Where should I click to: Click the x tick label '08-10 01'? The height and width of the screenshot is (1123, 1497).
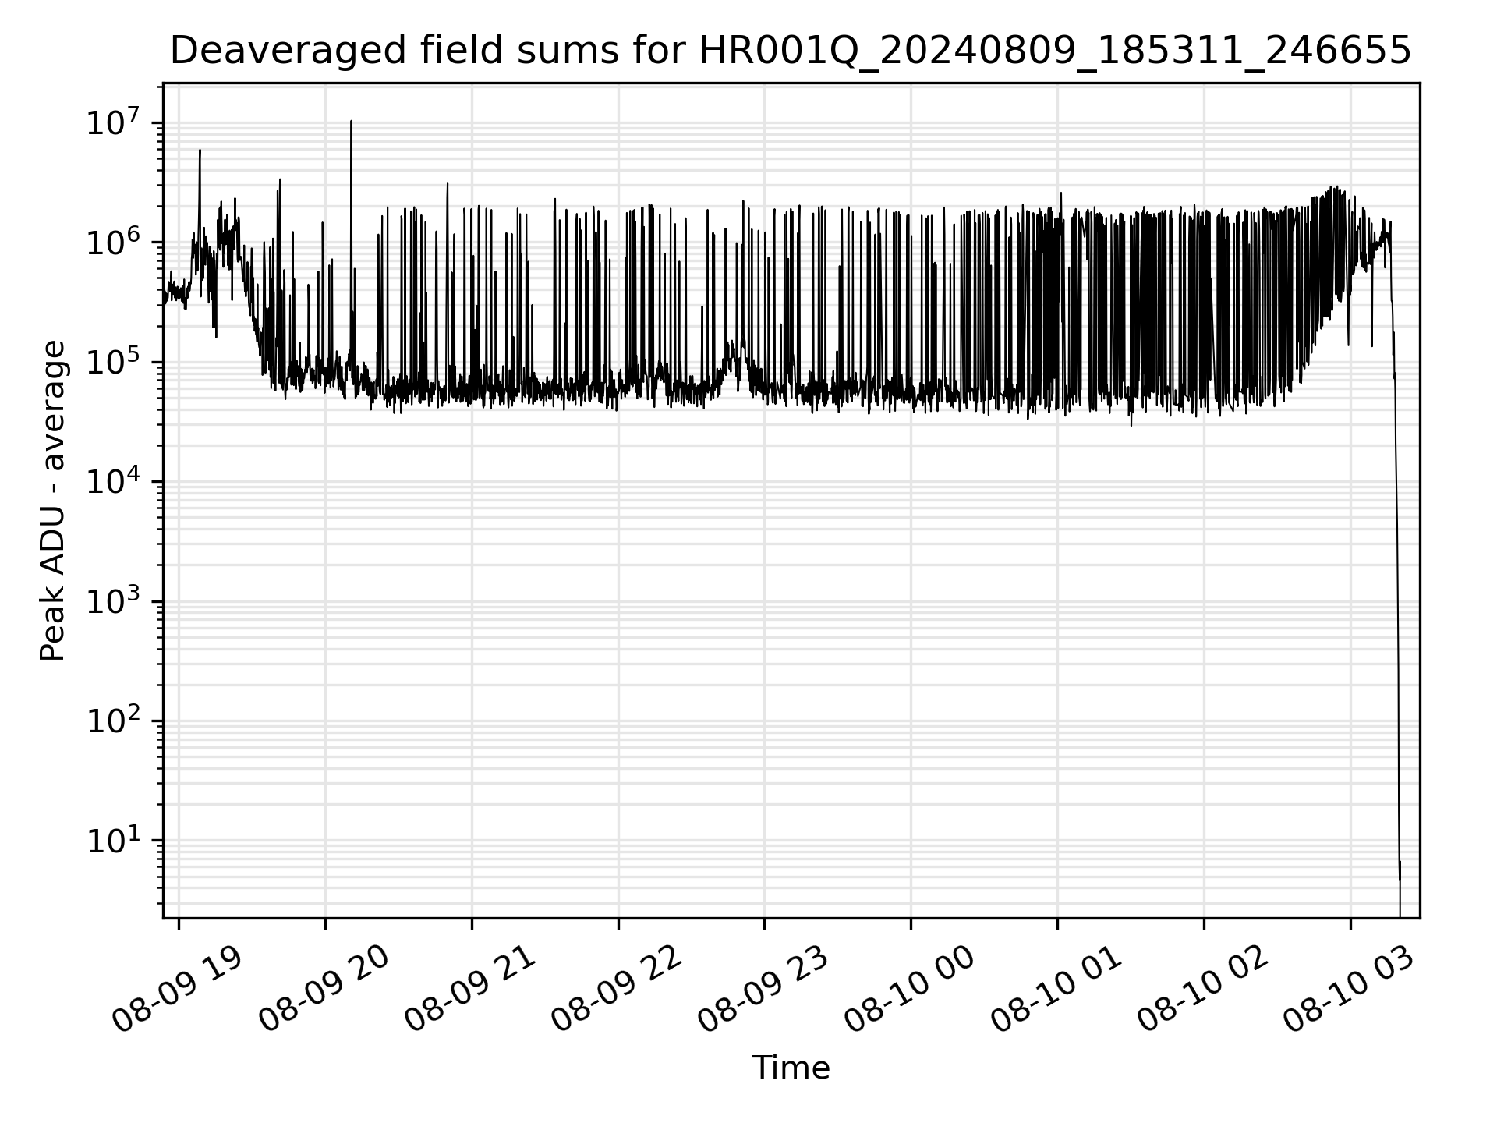click(x=1057, y=990)
